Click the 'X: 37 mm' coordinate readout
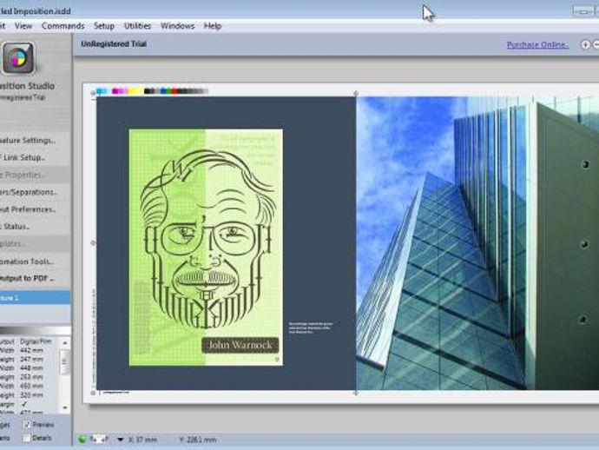The height and width of the screenshot is (450, 599). [142, 440]
